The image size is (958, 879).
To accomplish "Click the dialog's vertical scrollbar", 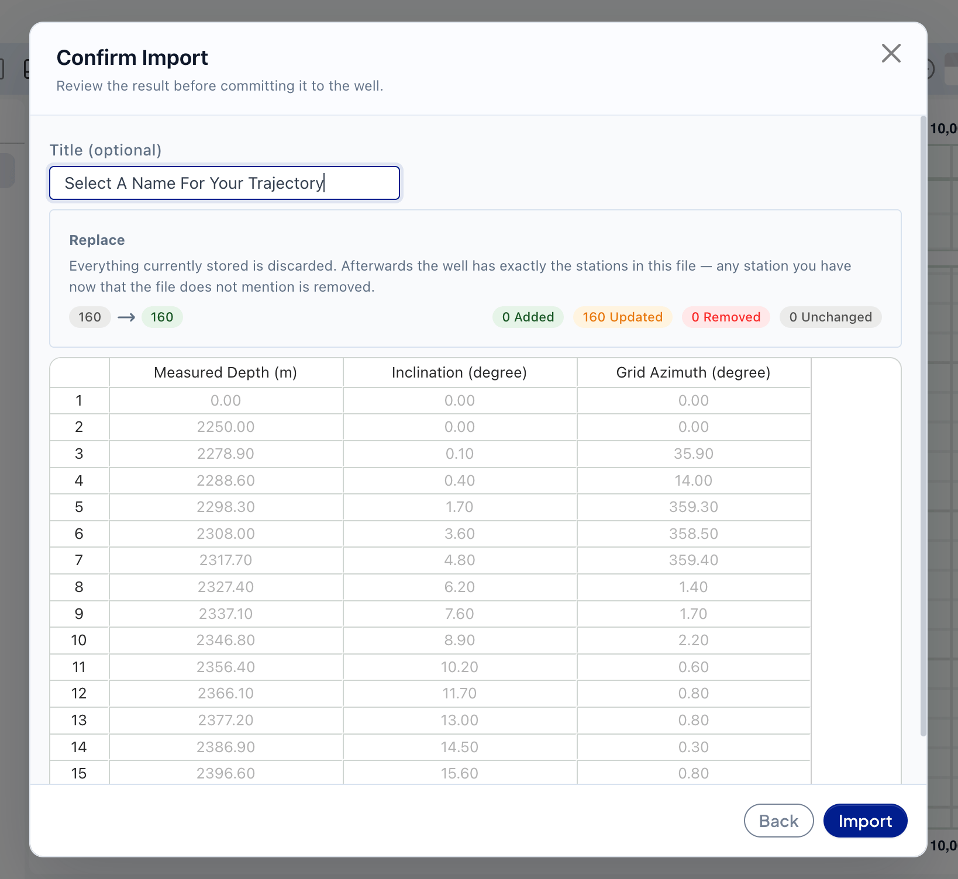I will (923, 427).
